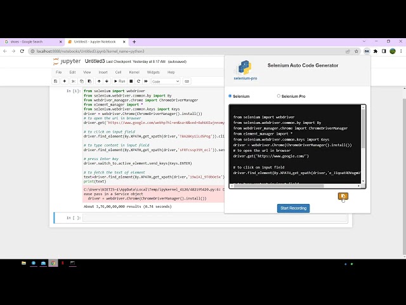The width and height of the screenshot is (406, 305).
Task: Interrupt the kernel with stop icon
Action: point(131,81)
